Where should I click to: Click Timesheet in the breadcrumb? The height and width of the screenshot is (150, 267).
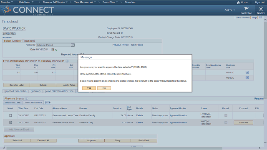[x=130, y=2]
